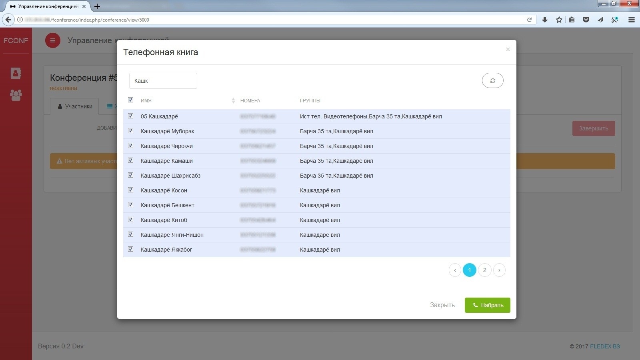Toggle the red sidebar menu button
This screenshot has width=640, height=360.
pos(53,40)
